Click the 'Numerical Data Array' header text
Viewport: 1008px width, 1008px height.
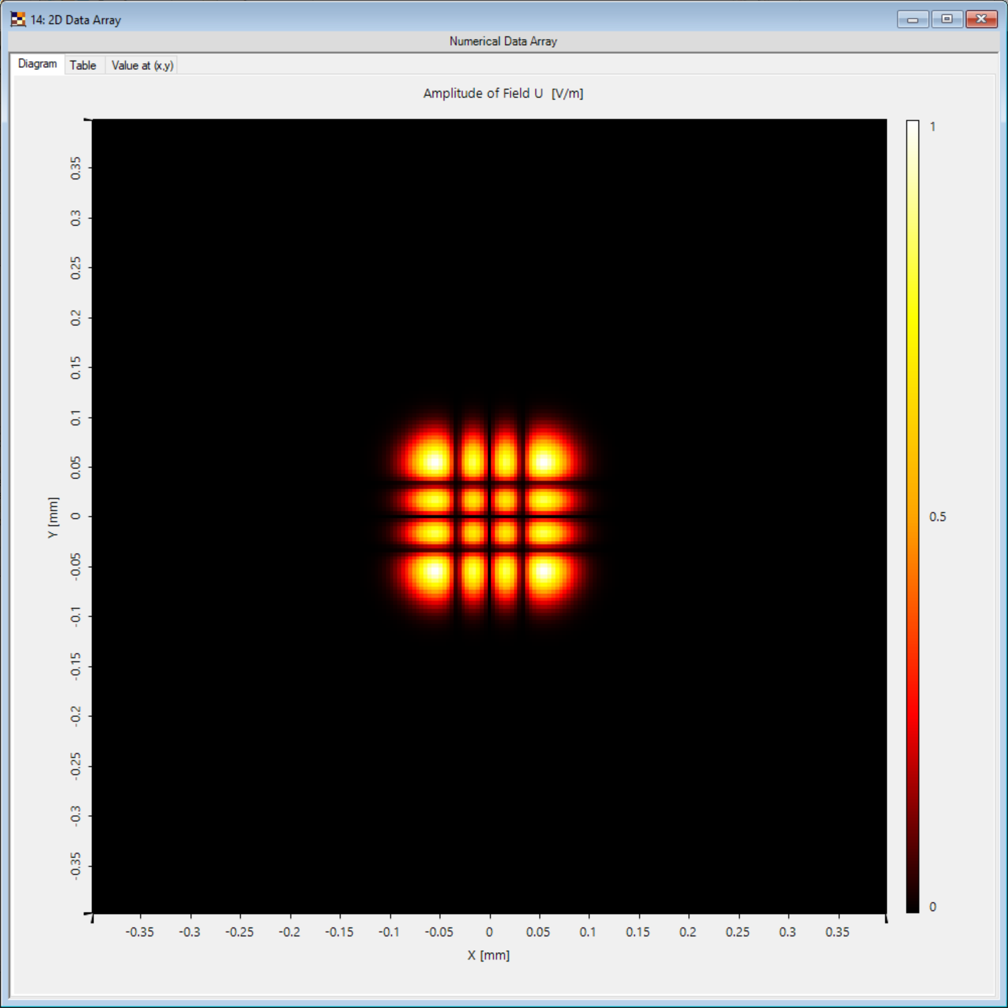point(503,41)
